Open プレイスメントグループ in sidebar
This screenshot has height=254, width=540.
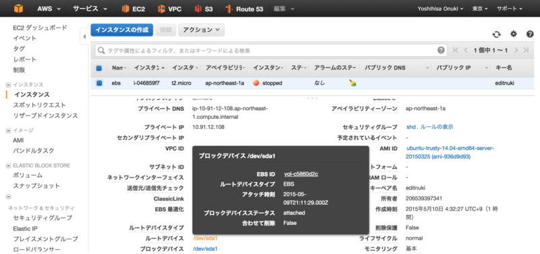(x=45, y=239)
